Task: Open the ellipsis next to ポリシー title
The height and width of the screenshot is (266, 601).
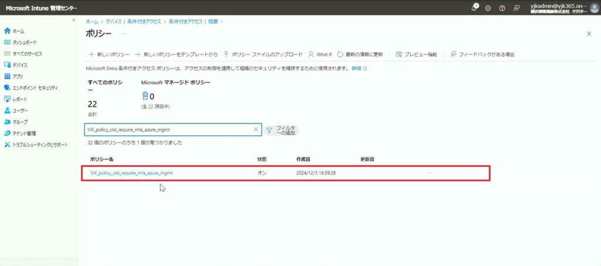Action: click(123, 34)
